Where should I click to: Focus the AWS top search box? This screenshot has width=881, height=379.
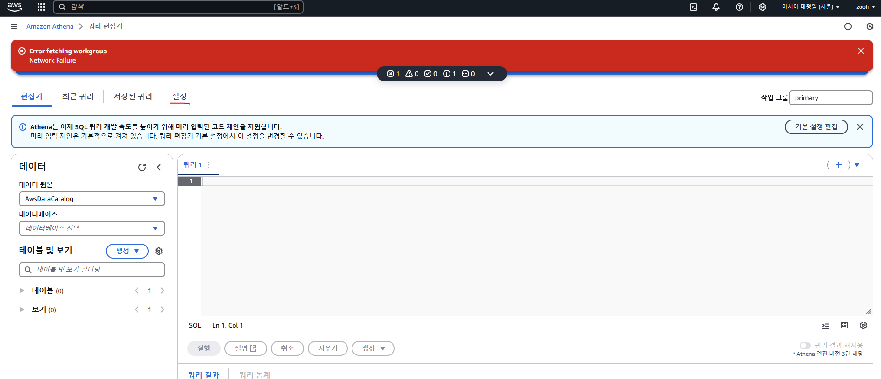[178, 7]
